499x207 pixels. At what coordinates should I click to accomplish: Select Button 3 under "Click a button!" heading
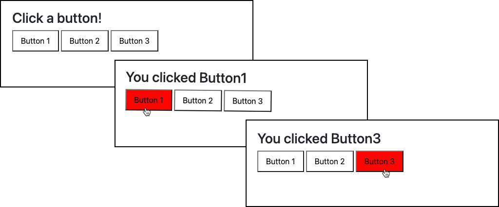[x=134, y=41]
